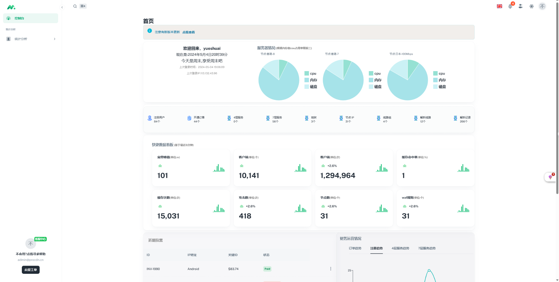Toggle 磁盘 legend on 日本-100Mbps chart
Image resolution: width=559 pixels, height=282 pixels.
(x=439, y=87)
